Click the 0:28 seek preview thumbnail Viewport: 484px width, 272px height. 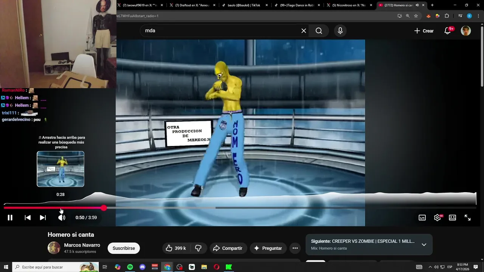point(60,169)
